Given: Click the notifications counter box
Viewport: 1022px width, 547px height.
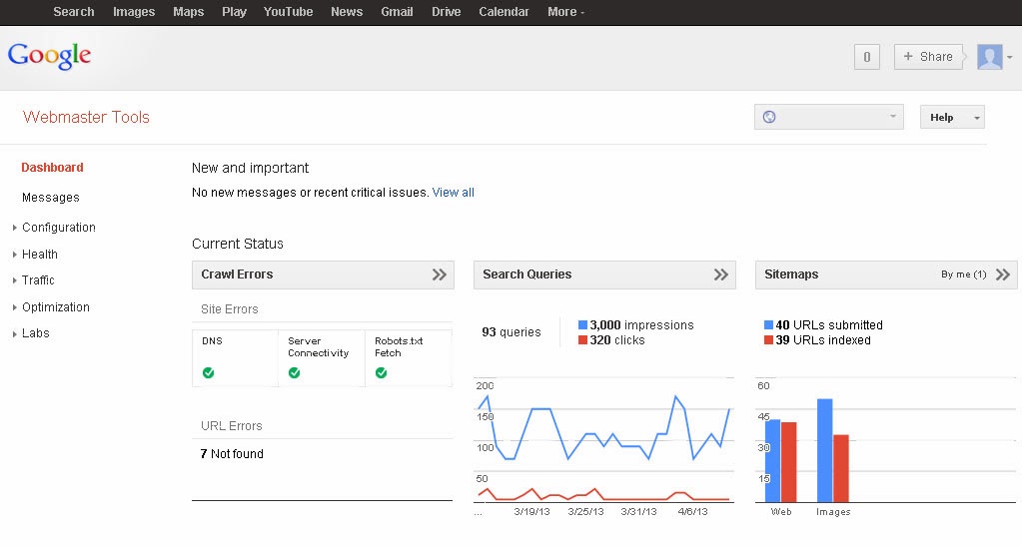Looking at the screenshot, I should tap(866, 57).
